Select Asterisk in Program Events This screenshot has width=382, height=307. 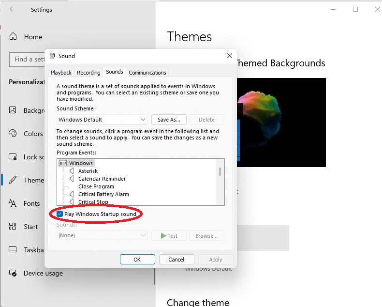pyautogui.click(x=88, y=171)
